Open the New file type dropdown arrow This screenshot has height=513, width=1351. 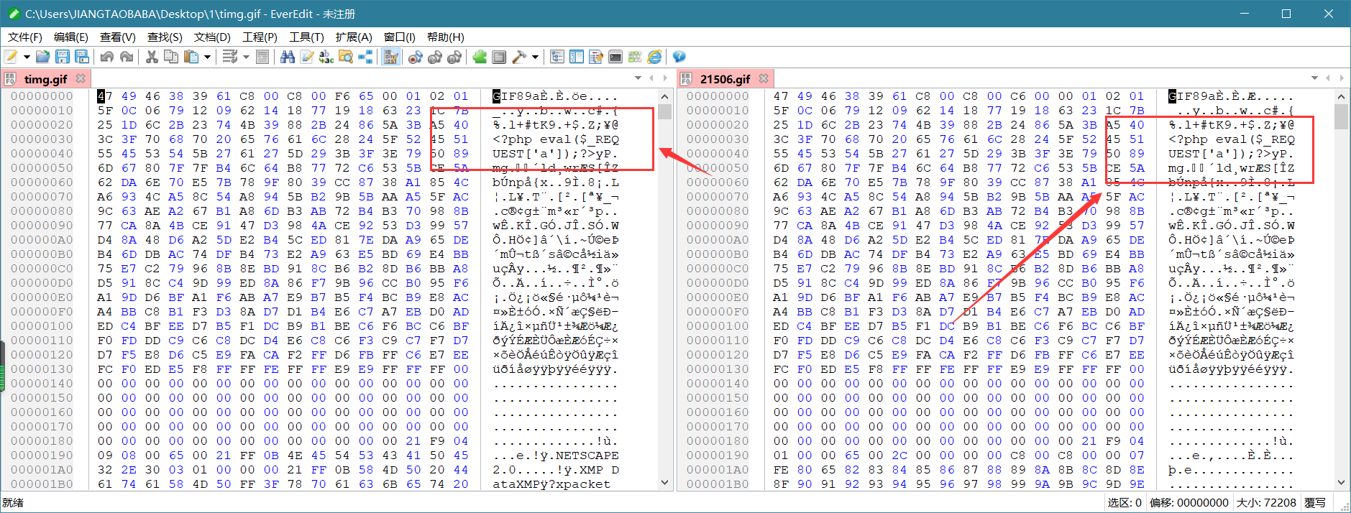[x=27, y=57]
